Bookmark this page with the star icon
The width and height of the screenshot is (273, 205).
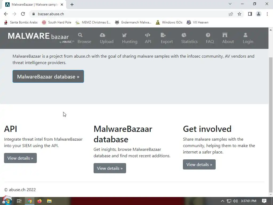[x=239, y=14]
